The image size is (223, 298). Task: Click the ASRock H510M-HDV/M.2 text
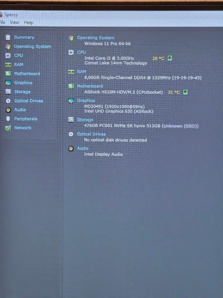point(123,92)
